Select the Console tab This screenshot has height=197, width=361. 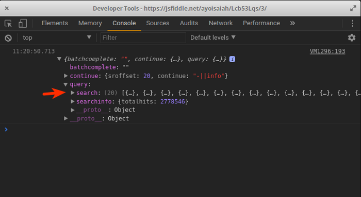click(124, 23)
